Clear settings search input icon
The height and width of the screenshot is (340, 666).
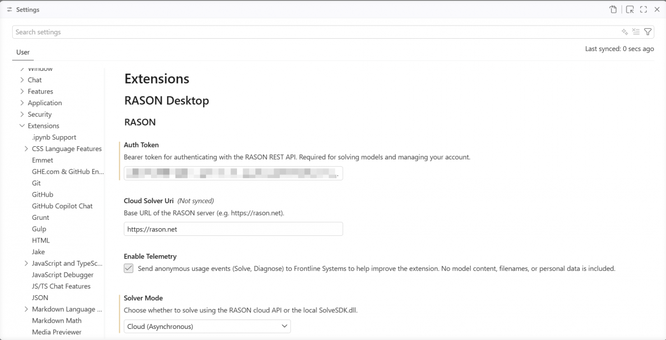coord(636,32)
